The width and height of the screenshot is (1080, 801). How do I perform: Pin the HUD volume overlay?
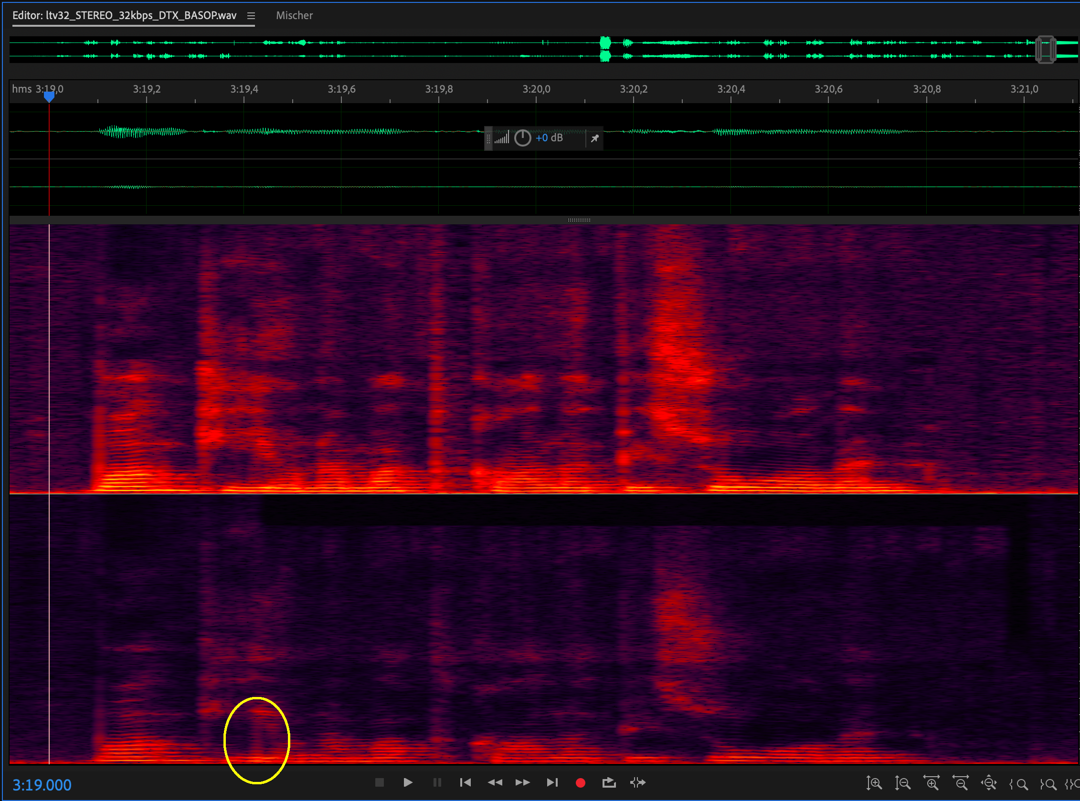594,139
